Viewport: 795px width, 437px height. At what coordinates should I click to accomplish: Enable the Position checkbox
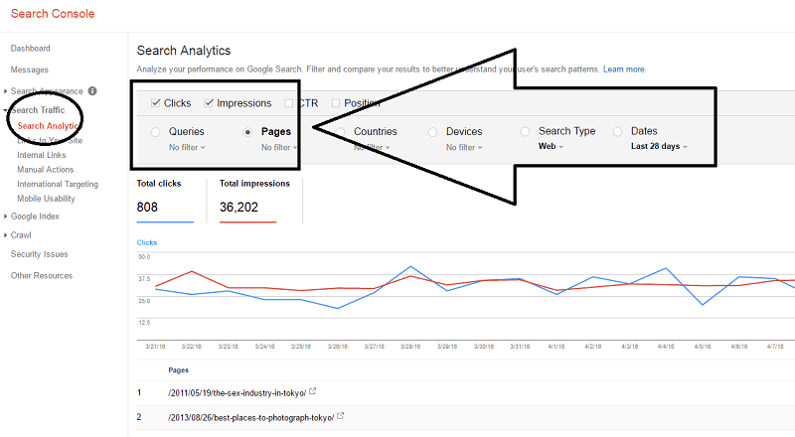pos(336,103)
